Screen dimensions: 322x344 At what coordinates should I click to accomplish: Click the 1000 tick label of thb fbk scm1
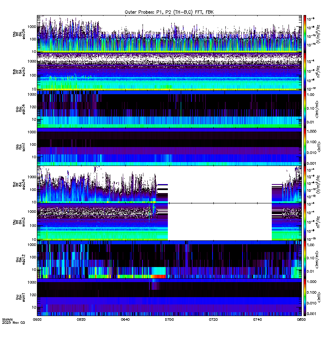[x=32, y=132]
